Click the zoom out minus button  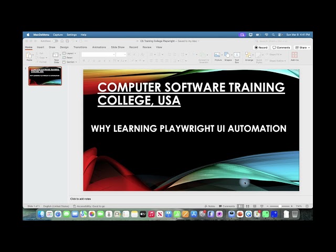267,206
